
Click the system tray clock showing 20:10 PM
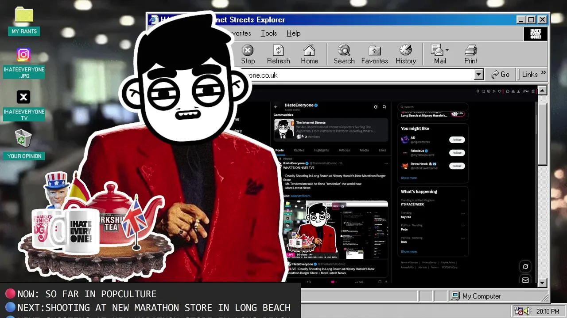(x=548, y=311)
